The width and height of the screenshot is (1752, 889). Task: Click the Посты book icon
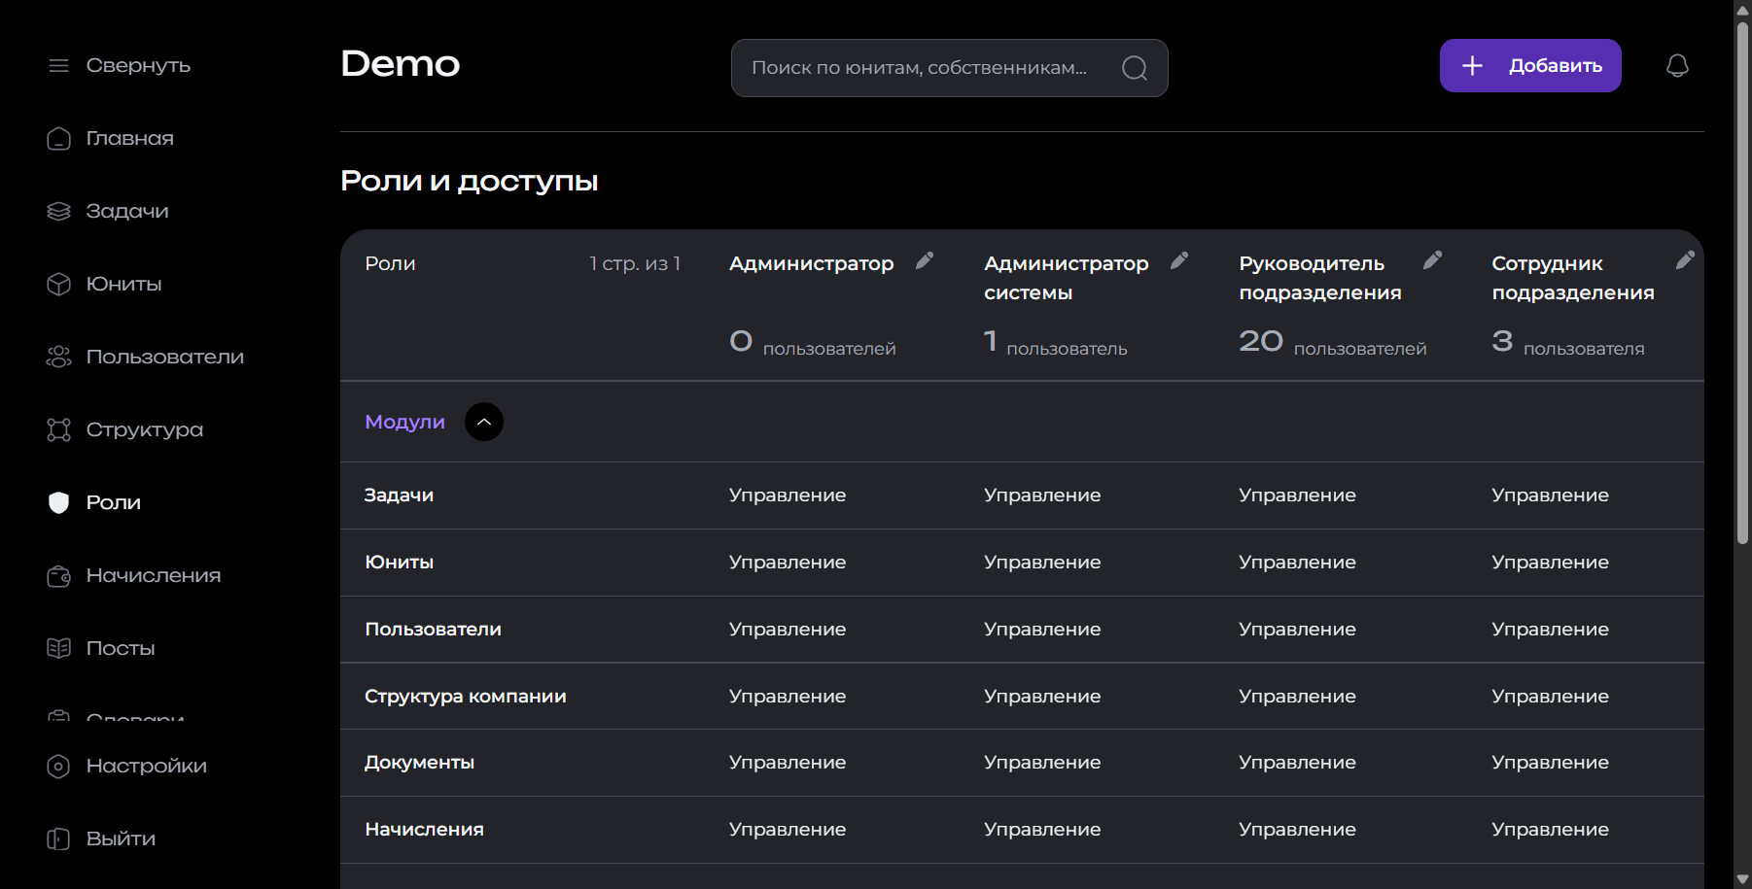pos(58,648)
